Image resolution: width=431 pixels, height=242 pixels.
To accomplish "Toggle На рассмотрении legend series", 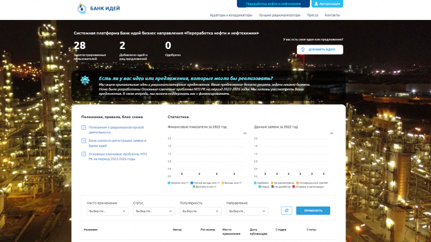I will (283, 183).
